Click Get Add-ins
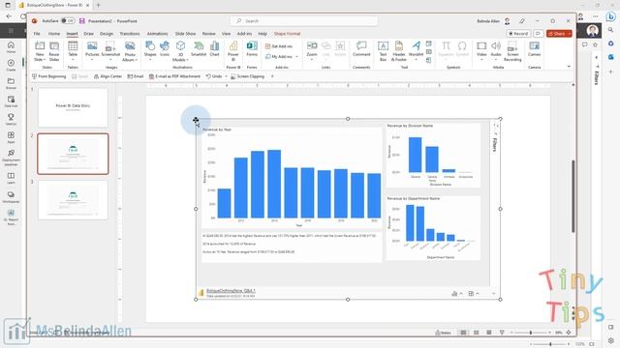The image size is (620, 348). (x=279, y=46)
